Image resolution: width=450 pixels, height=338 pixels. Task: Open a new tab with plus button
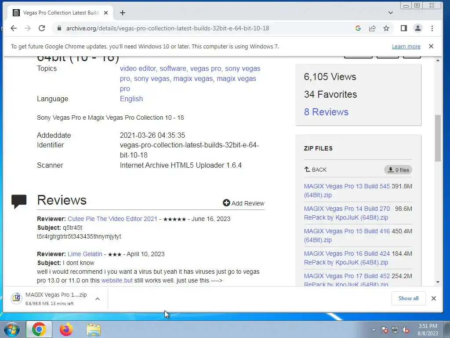(x=123, y=13)
